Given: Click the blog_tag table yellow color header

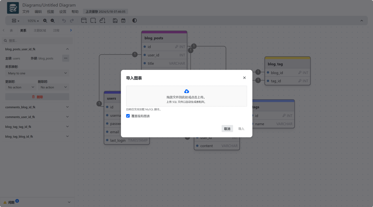Looking at the screenshot, I should [x=287, y=58].
